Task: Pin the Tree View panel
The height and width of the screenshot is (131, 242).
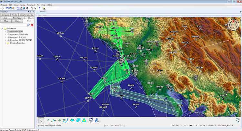Action: coord(30,12)
